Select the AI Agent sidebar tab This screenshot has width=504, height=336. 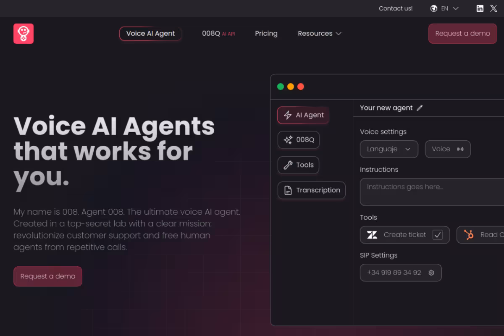[303, 115]
